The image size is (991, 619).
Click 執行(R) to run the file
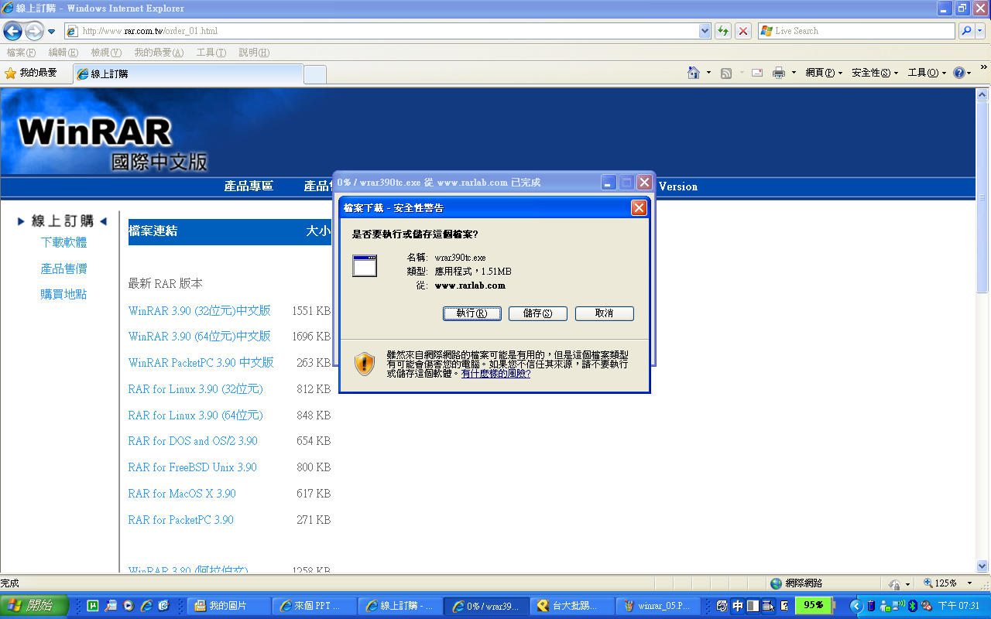click(x=472, y=313)
